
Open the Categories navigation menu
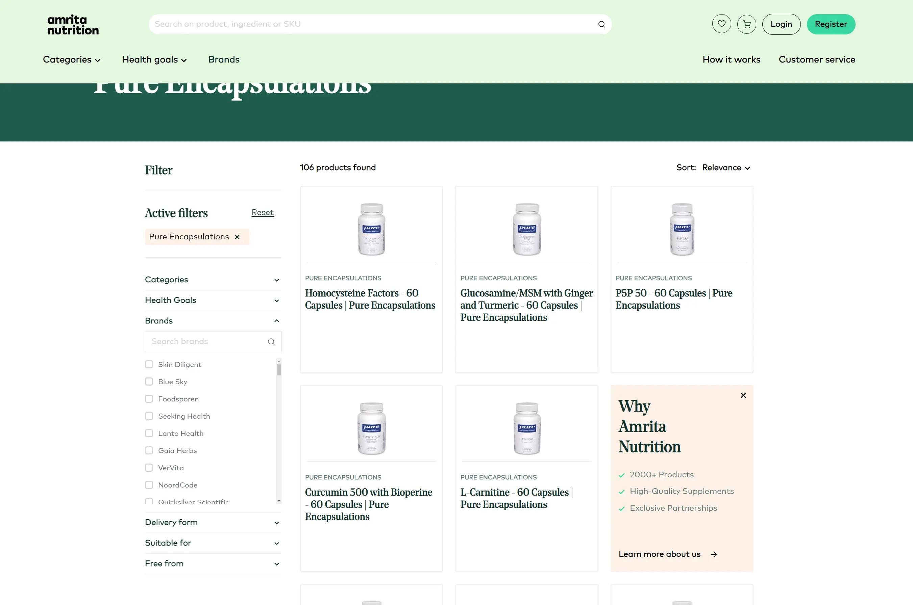(x=71, y=59)
